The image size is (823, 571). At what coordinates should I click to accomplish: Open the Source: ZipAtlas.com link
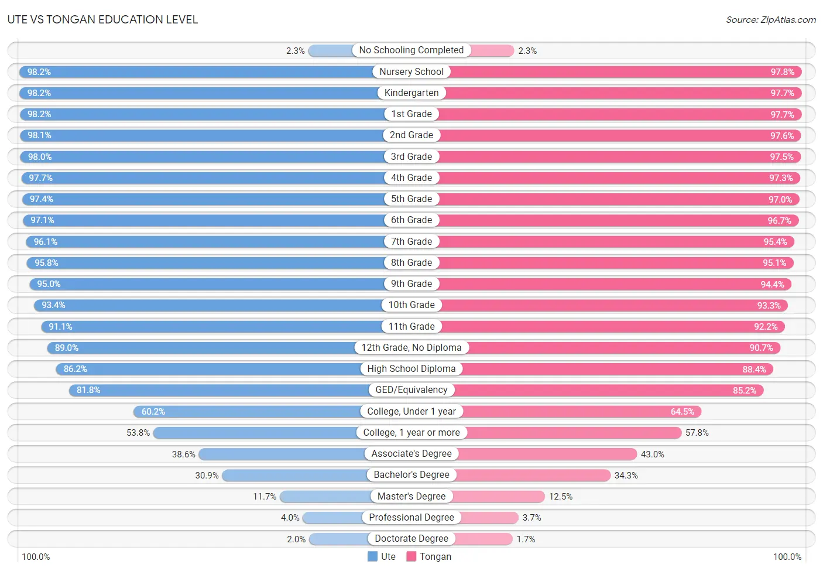coord(771,19)
